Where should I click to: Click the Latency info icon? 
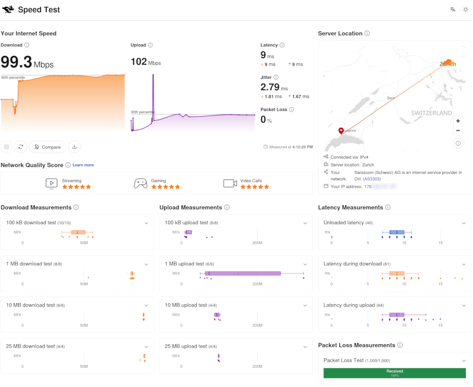pyautogui.click(x=282, y=45)
